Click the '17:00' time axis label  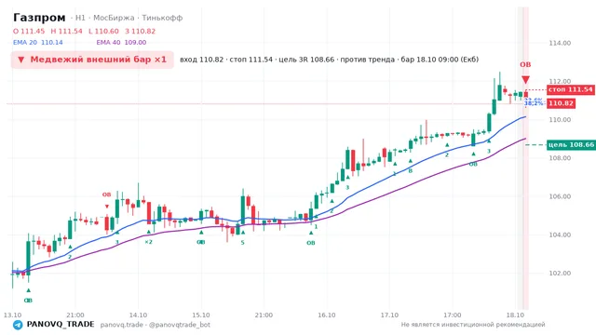453,315
